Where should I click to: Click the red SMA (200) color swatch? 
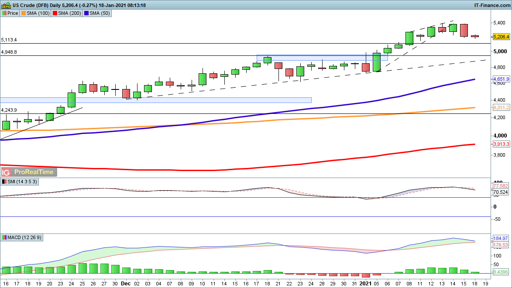pyautogui.click(x=55, y=13)
